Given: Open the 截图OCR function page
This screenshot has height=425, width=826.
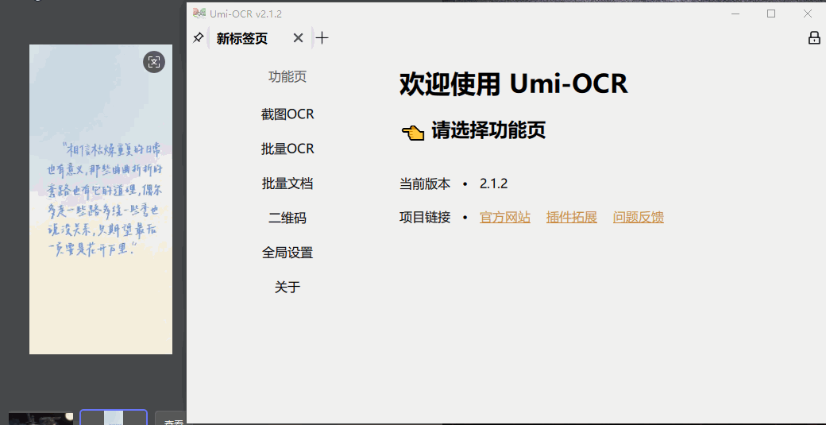Looking at the screenshot, I should tap(288, 114).
